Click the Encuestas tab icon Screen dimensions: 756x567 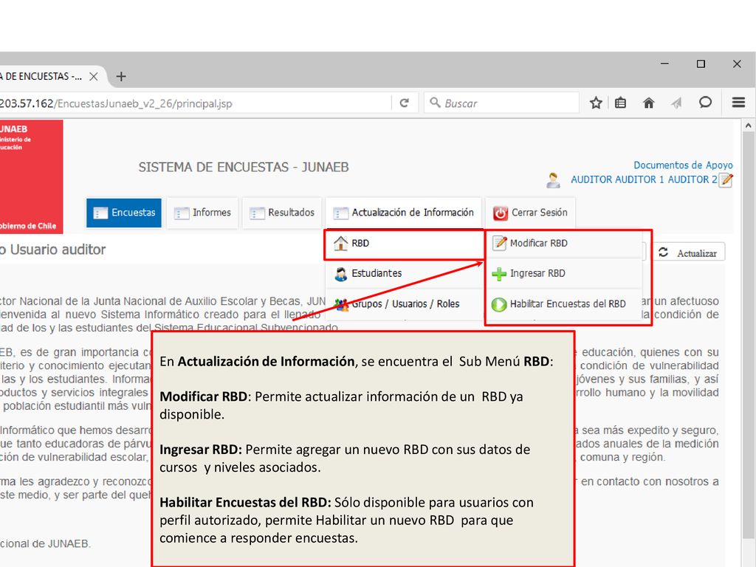pyautogui.click(x=100, y=213)
